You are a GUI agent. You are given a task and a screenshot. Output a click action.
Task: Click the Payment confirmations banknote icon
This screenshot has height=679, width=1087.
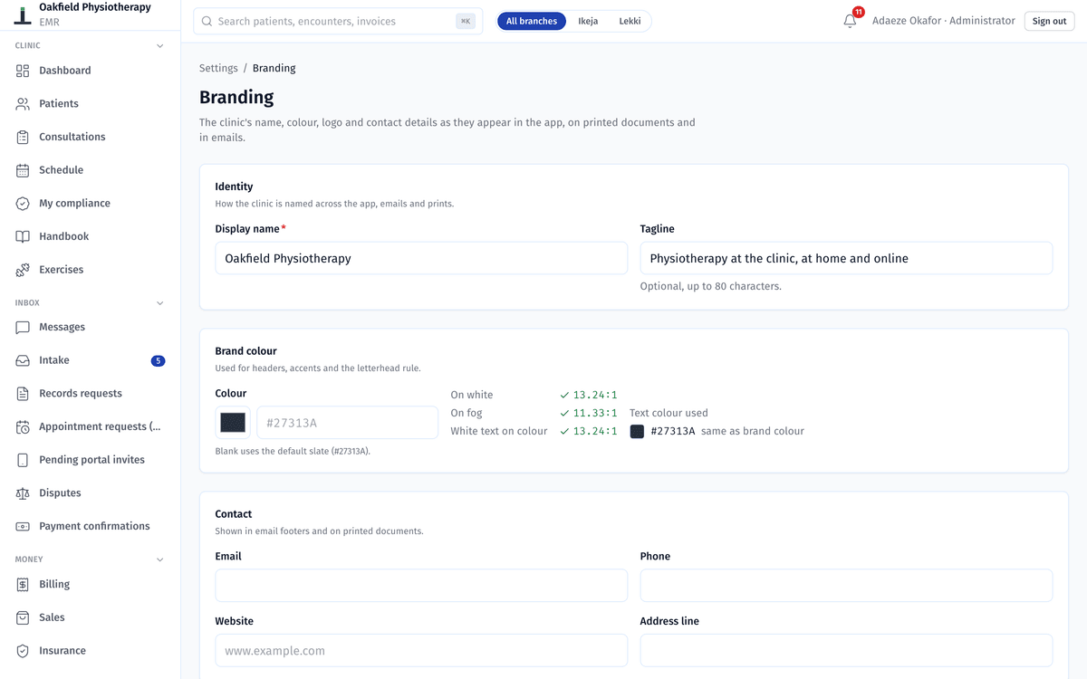pos(23,527)
